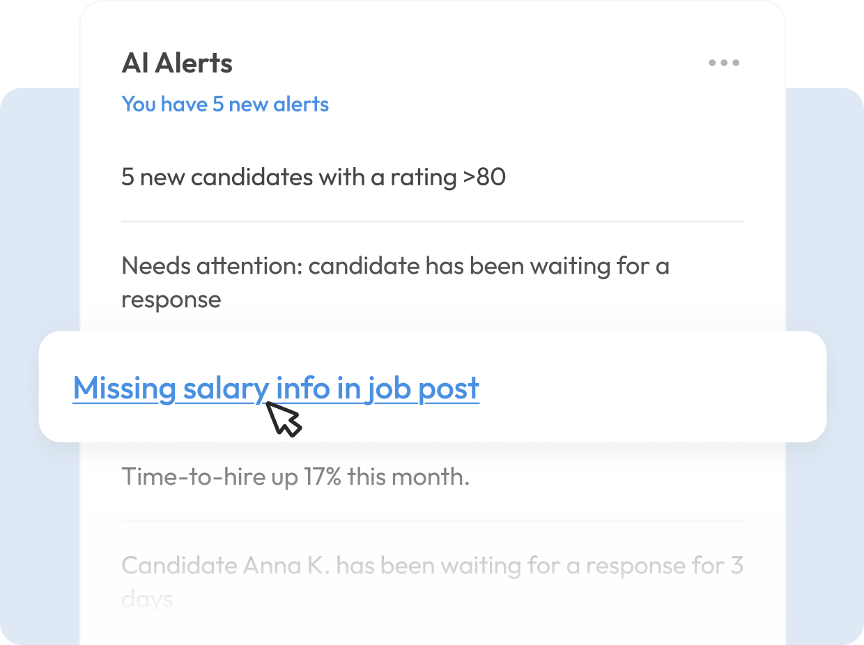The width and height of the screenshot is (864, 645).
Task: Click the You have 5 new alerts link
Action: 224,104
